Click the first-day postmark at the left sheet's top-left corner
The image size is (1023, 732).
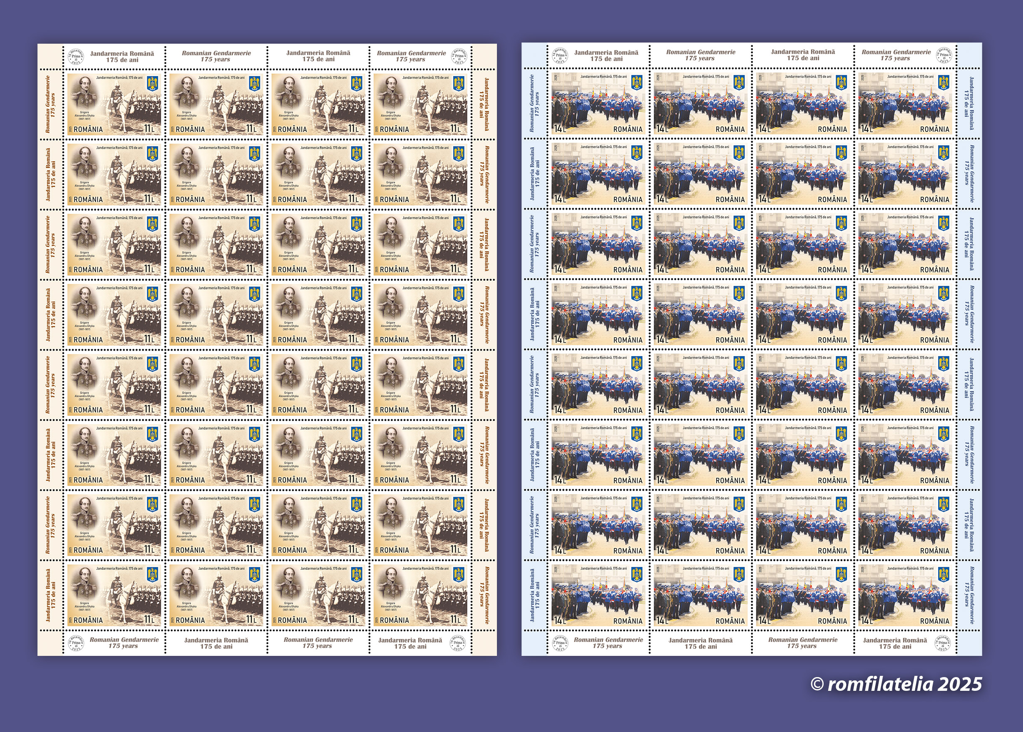(x=76, y=57)
